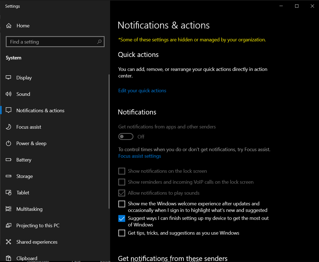Open Power & sleep settings
The image size is (319, 262).
click(x=31, y=143)
